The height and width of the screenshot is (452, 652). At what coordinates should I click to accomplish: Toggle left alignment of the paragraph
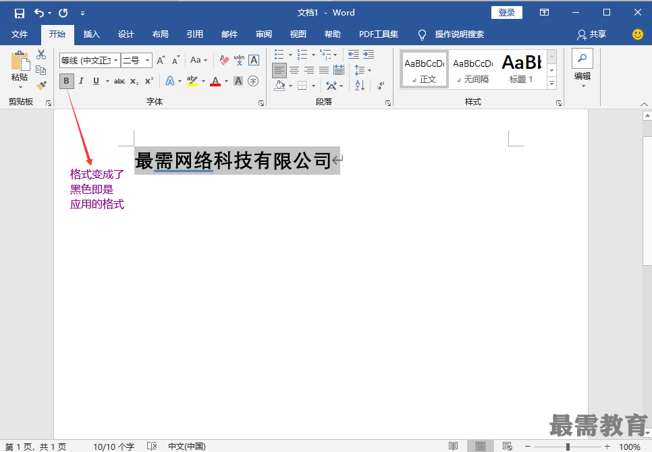(279, 70)
